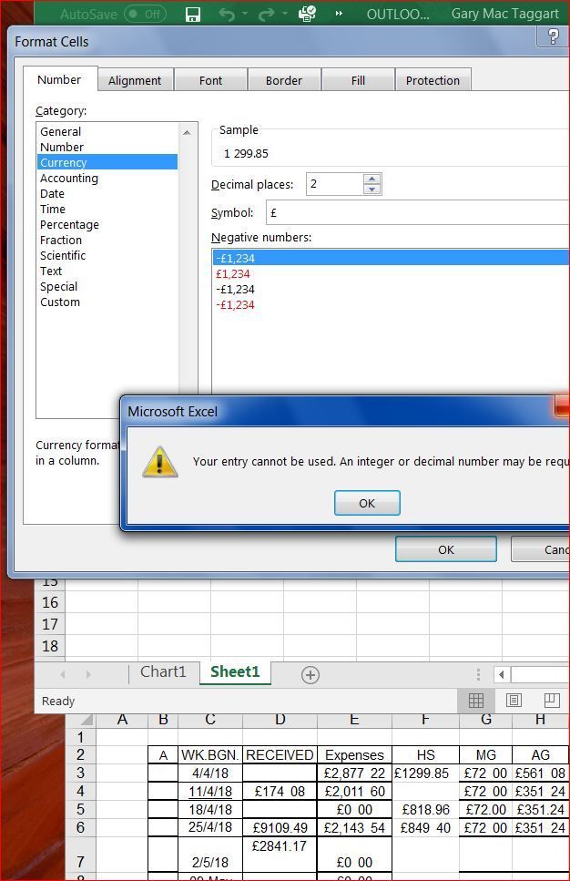Select row 16 header
570x881 pixels.
point(50,602)
